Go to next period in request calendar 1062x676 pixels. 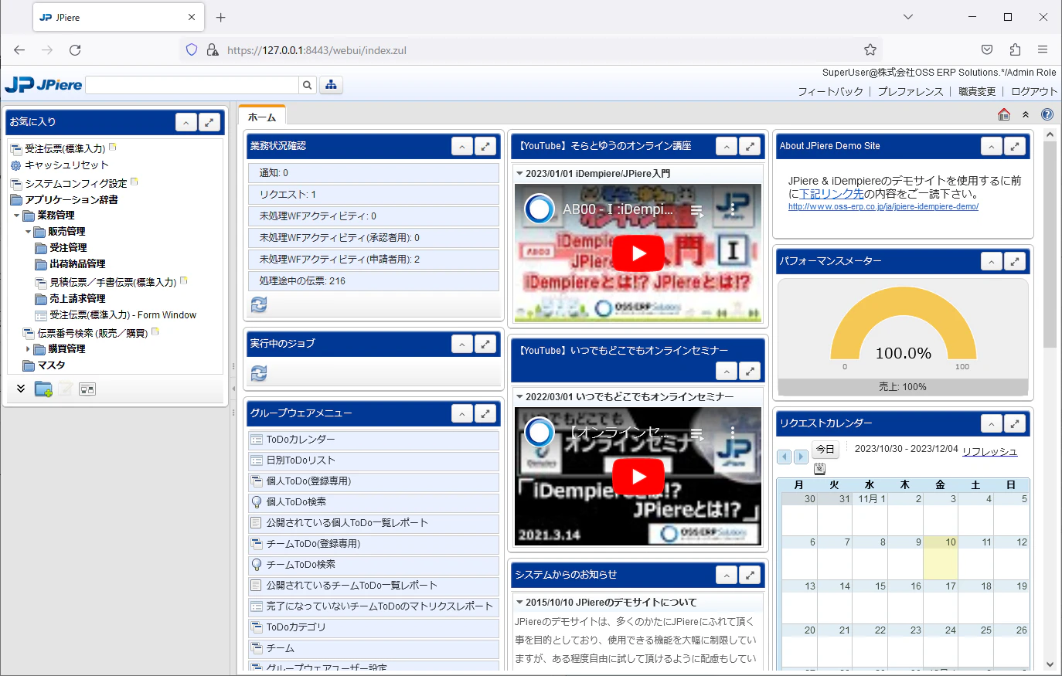[801, 457]
